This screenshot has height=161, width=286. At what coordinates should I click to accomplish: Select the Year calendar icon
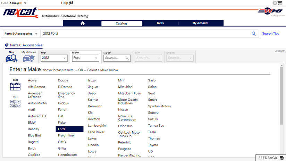(x=15, y=87)
